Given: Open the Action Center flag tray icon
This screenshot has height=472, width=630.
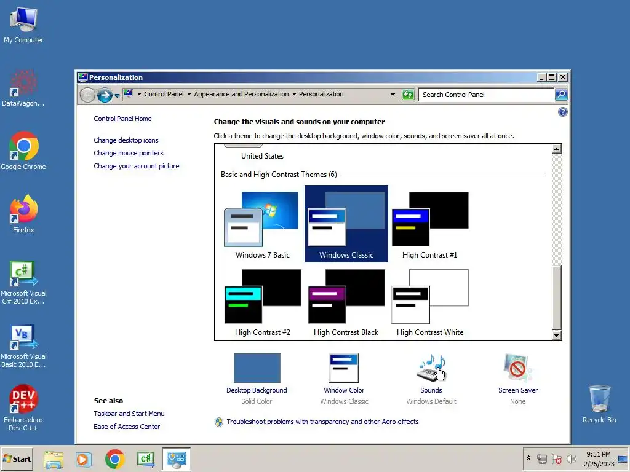Looking at the screenshot, I should point(556,458).
